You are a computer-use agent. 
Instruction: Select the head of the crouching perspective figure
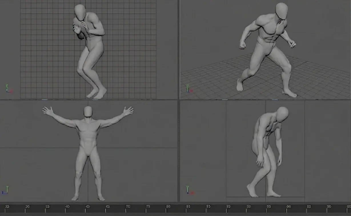click(x=282, y=11)
